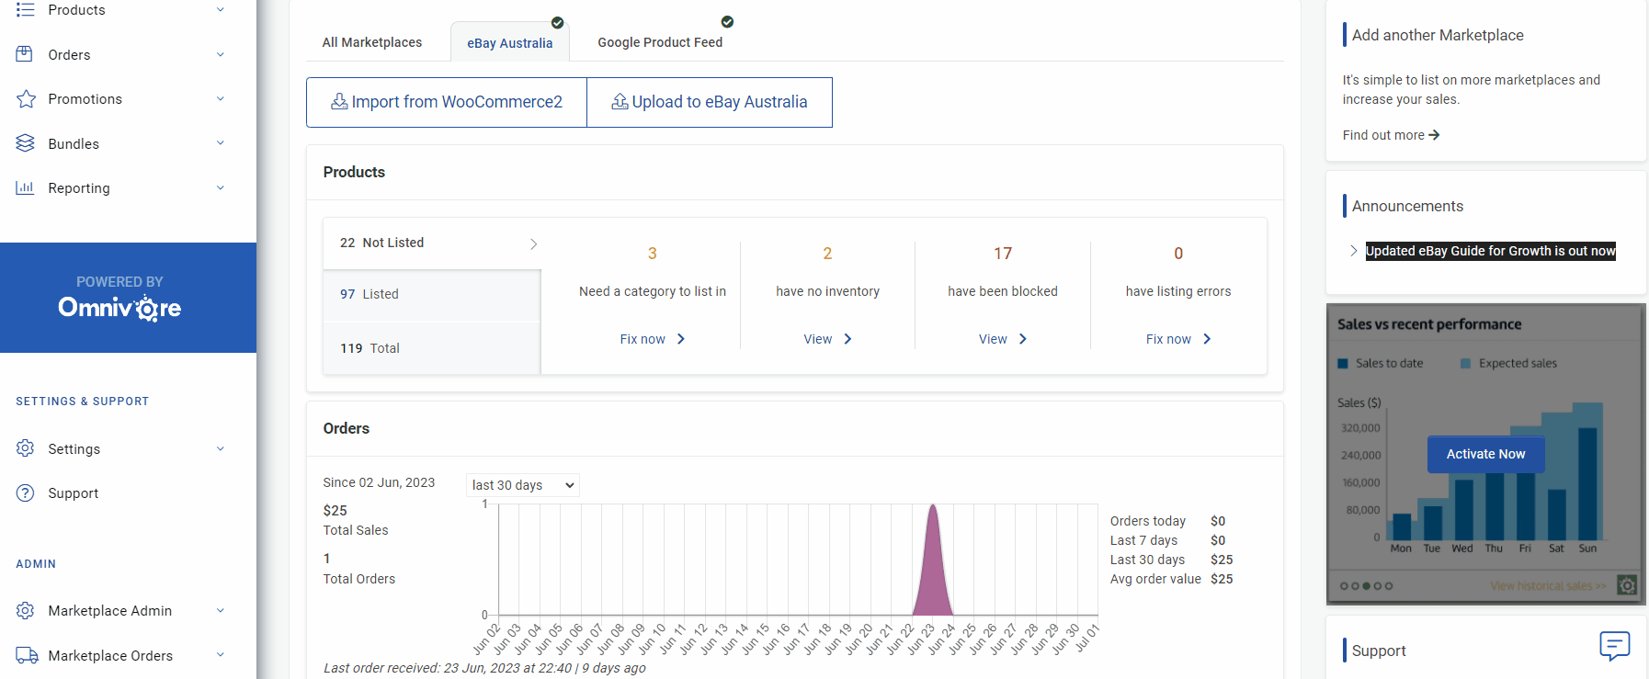Select the 97 Listed row
The image size is (1649, 679).
click(x=432, y=294)
